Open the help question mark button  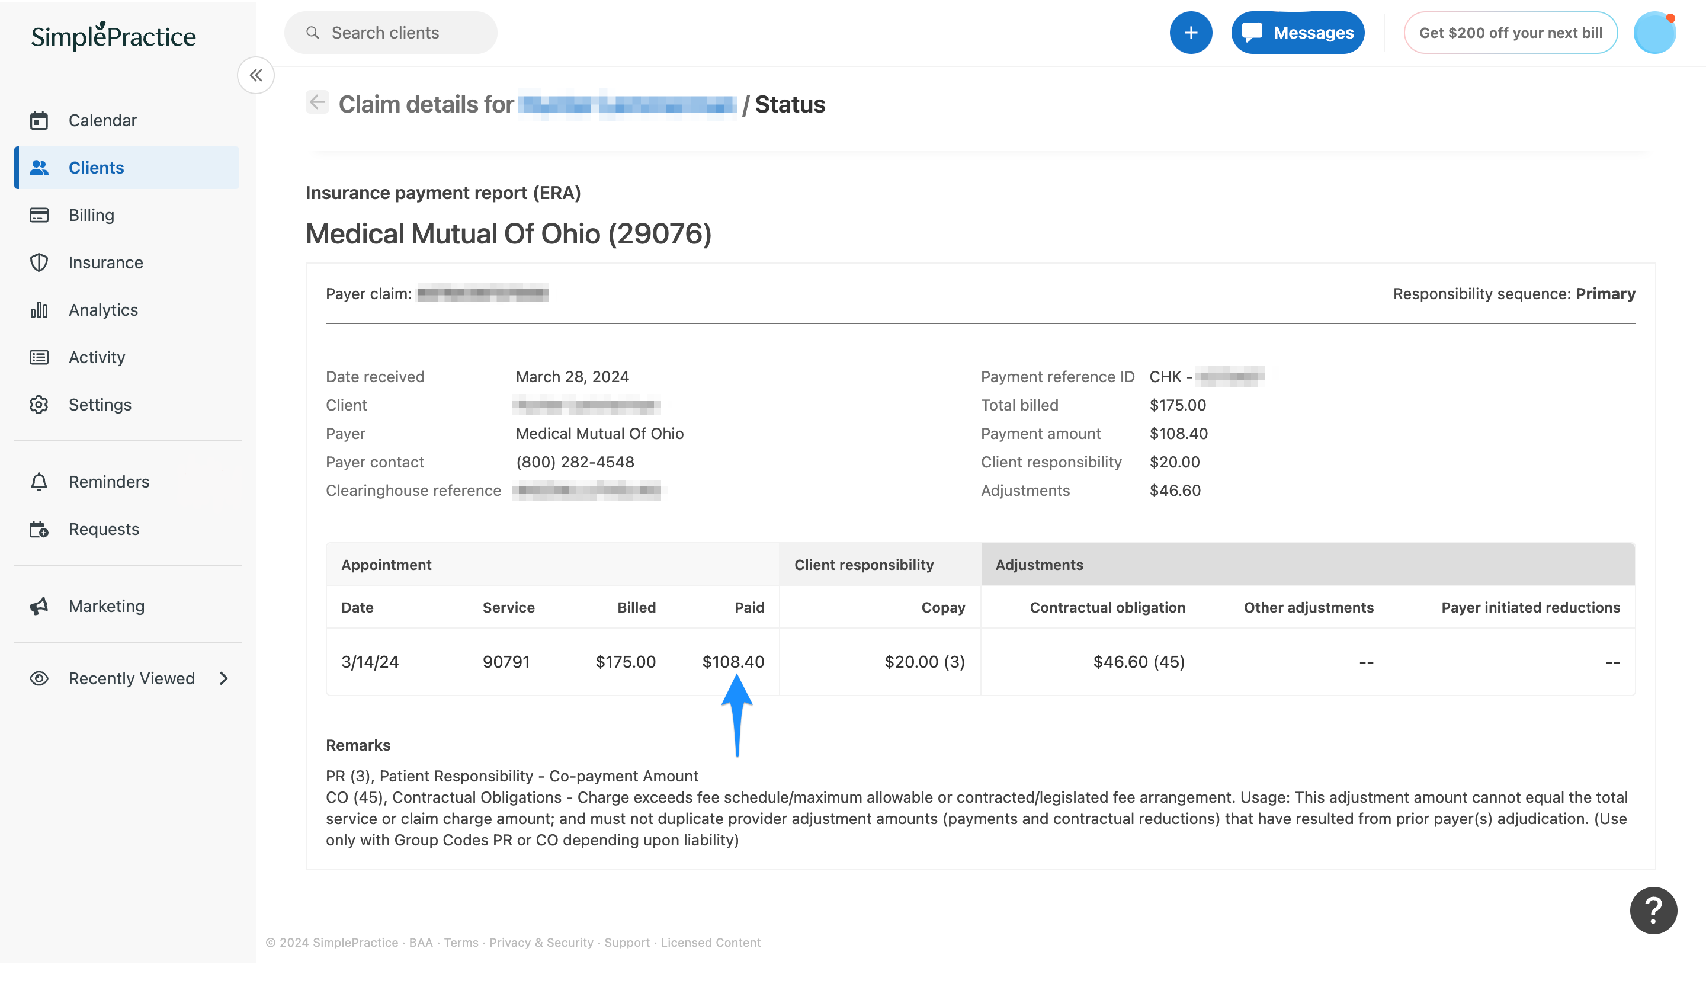[x=1653, y=911]
